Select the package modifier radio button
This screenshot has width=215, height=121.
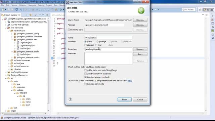pos(97,42)
